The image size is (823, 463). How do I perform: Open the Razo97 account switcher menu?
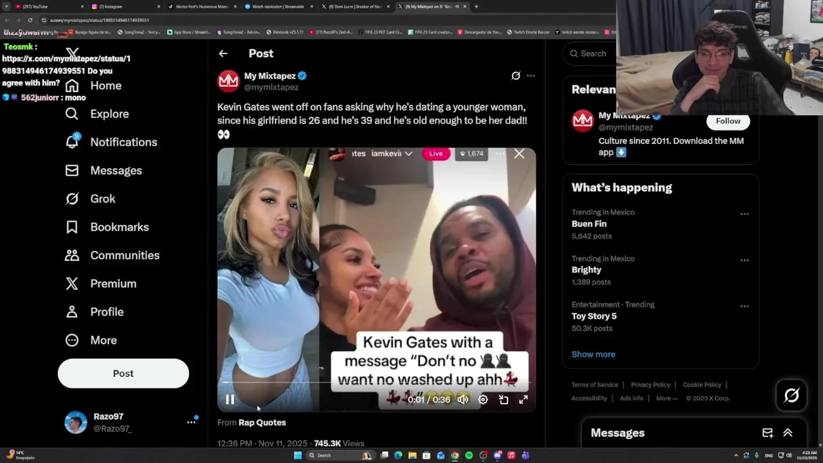point(191,422)
